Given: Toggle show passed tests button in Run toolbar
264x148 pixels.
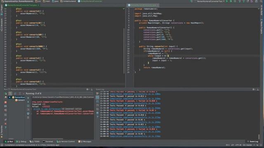Looking at the screenshot, I should pyautogui.click(x=10, y=93).
